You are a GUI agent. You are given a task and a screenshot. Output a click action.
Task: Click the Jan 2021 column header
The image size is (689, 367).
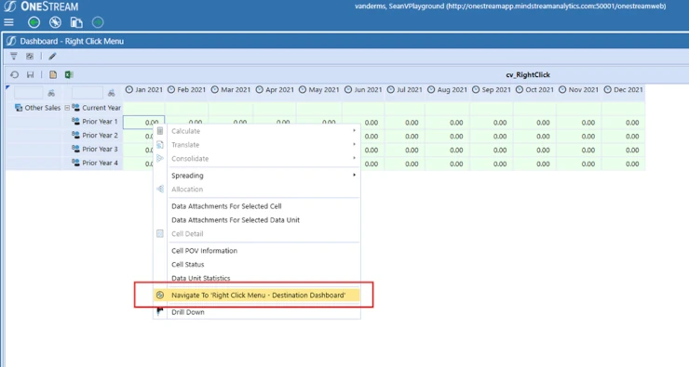pos(144,89)
